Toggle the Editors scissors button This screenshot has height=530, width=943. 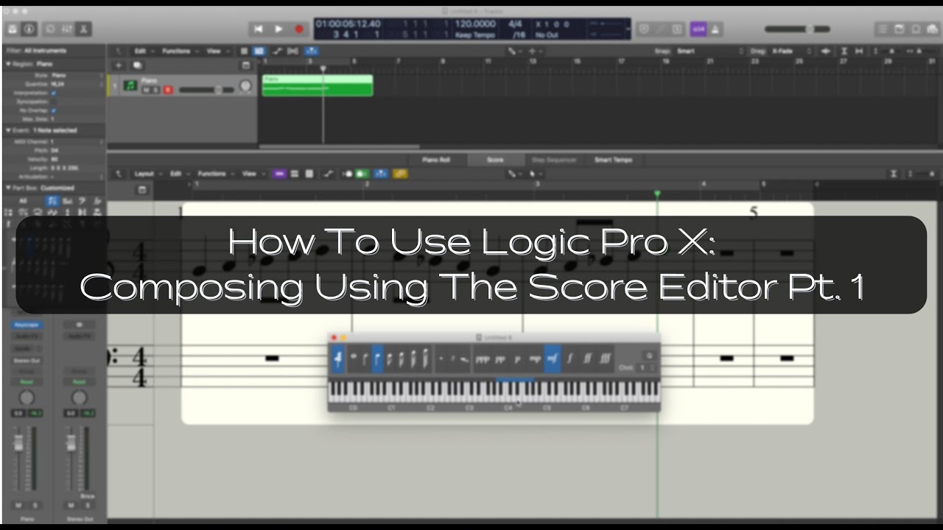pos(84,29)
